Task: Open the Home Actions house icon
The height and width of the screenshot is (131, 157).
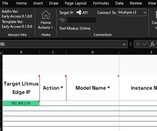Action: [46, 15]
